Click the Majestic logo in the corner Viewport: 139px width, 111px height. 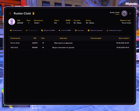point(131,4)
